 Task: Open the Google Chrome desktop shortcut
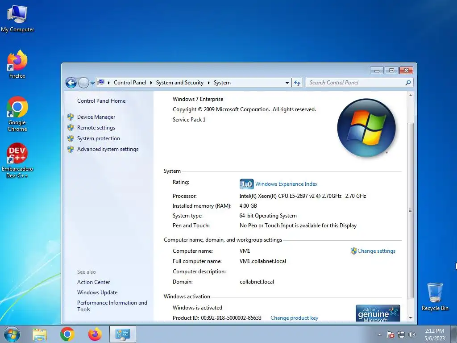coord(17,114)
